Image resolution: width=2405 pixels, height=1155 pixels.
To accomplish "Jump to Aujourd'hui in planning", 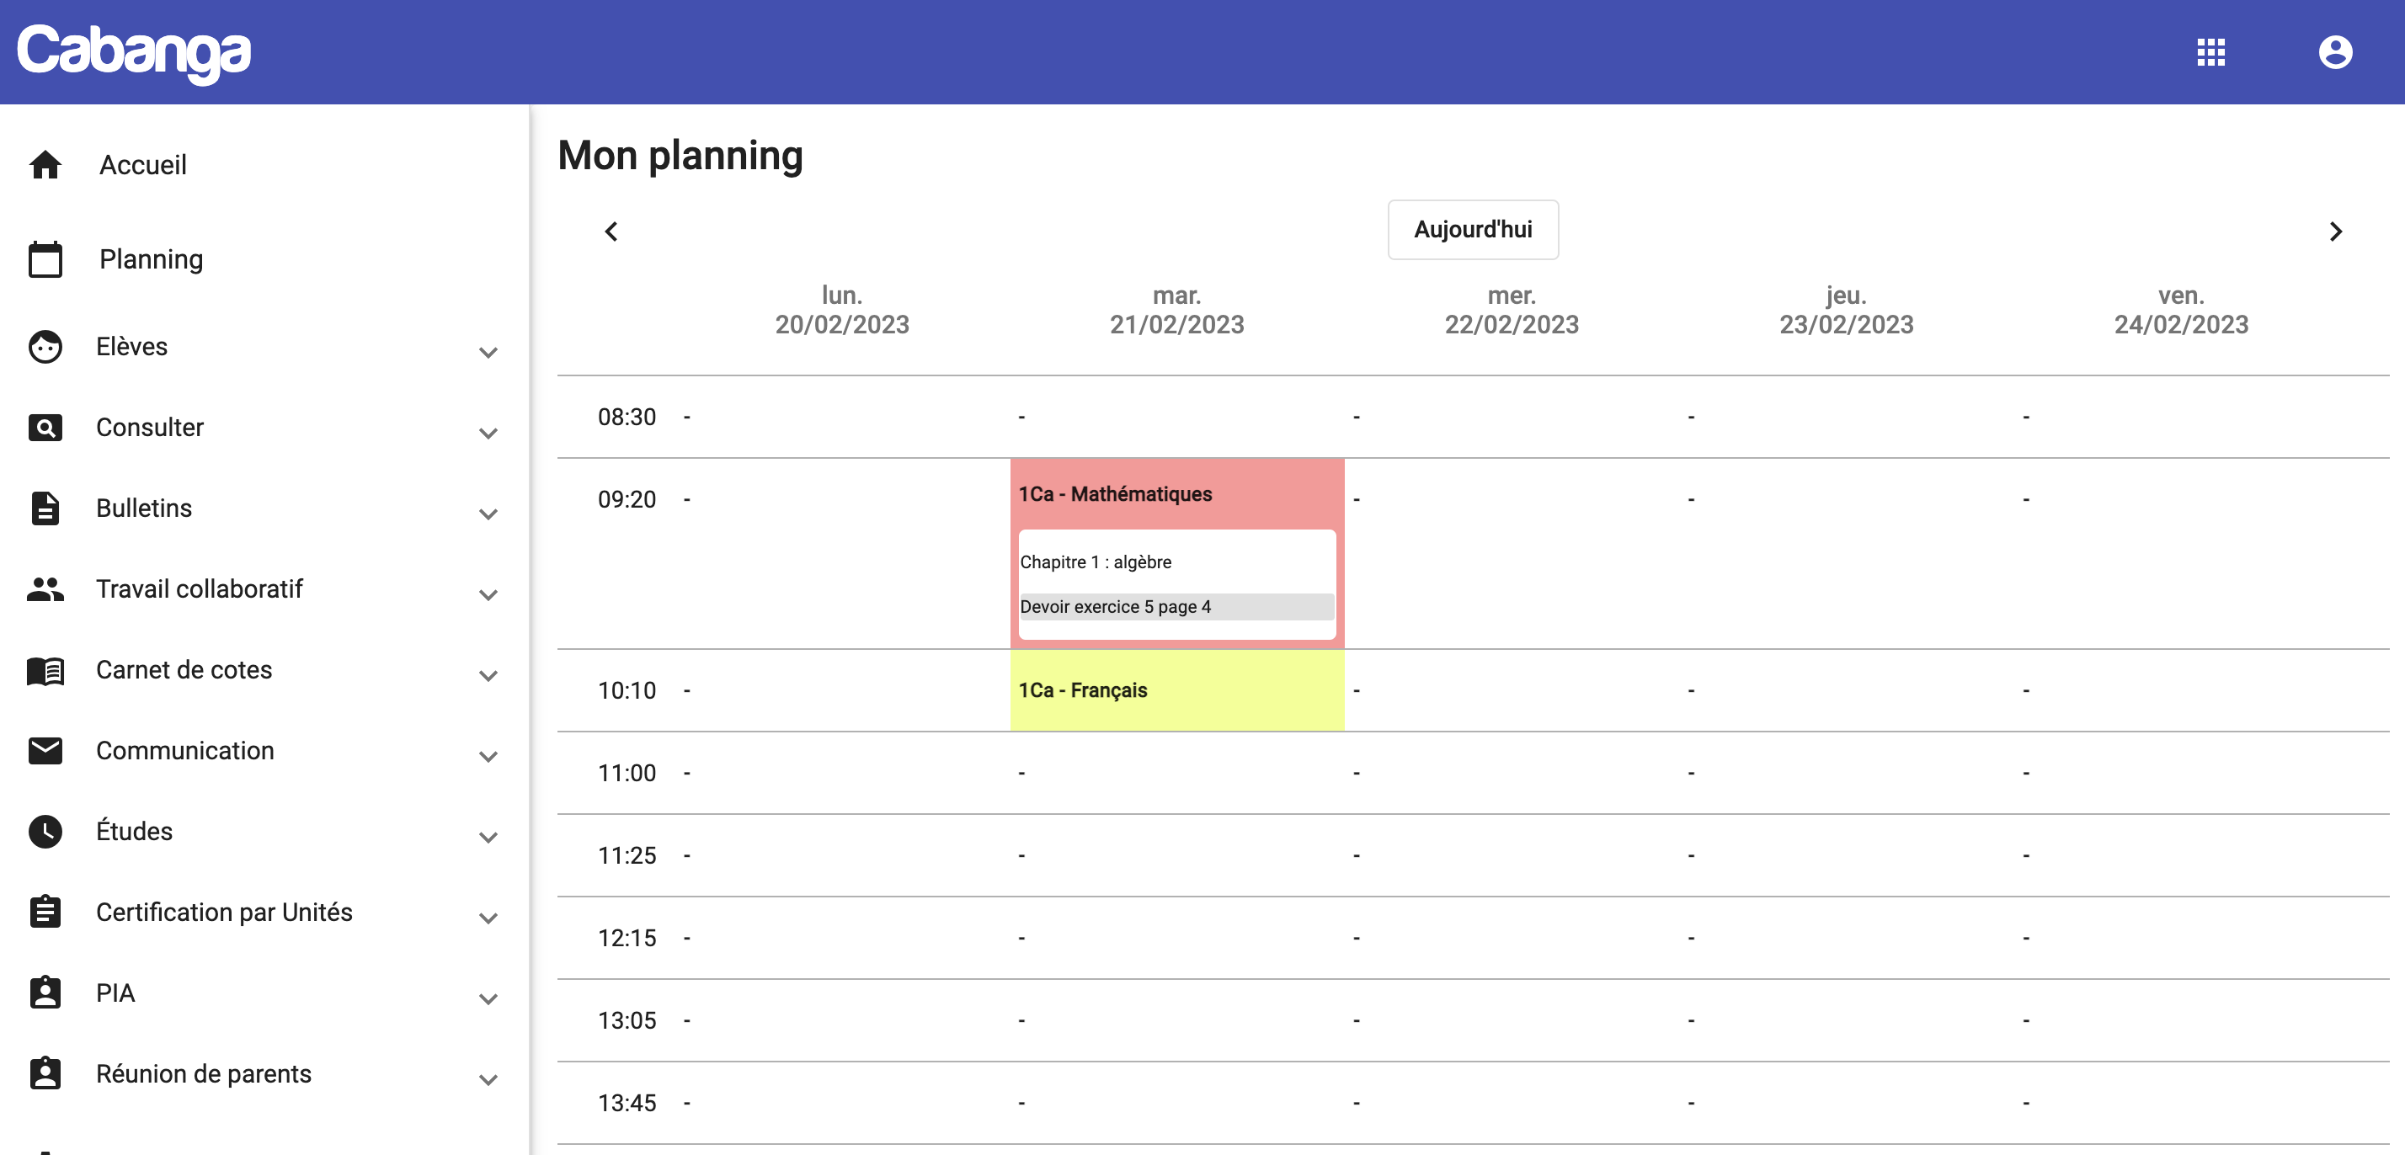I will coord(1472,230).
